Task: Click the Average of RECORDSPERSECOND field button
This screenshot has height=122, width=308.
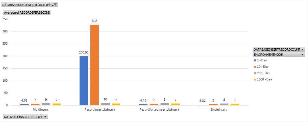Action: (27, 13)
